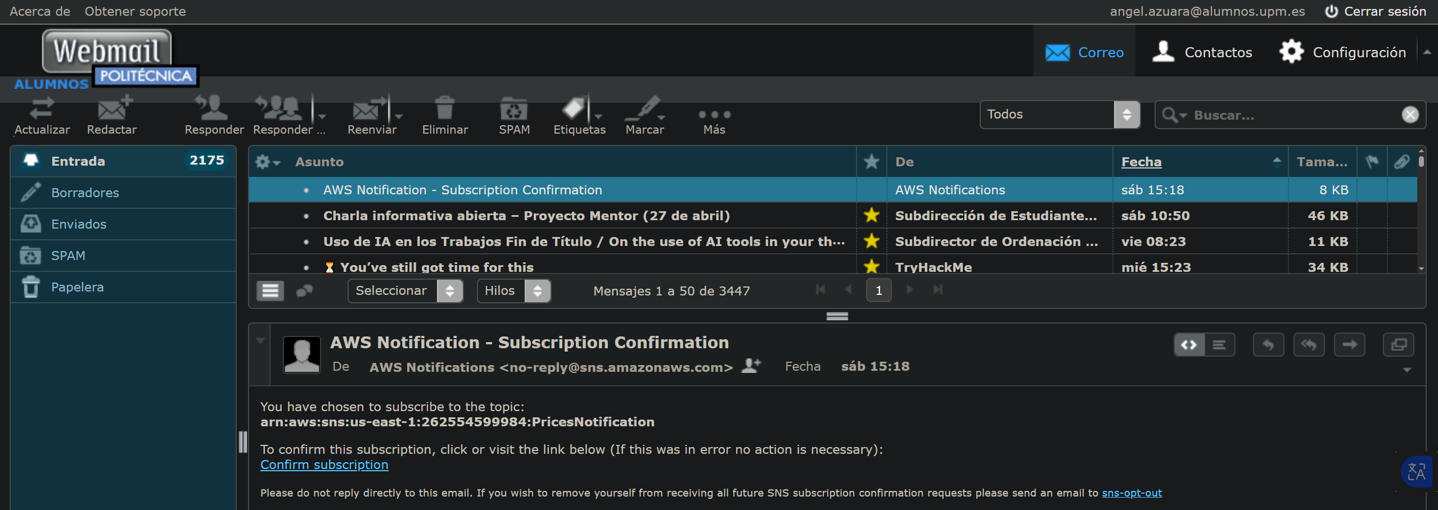The image size is (1438, 510).
Task: Click the sns-opt-out link
Action: (1132, 493)
